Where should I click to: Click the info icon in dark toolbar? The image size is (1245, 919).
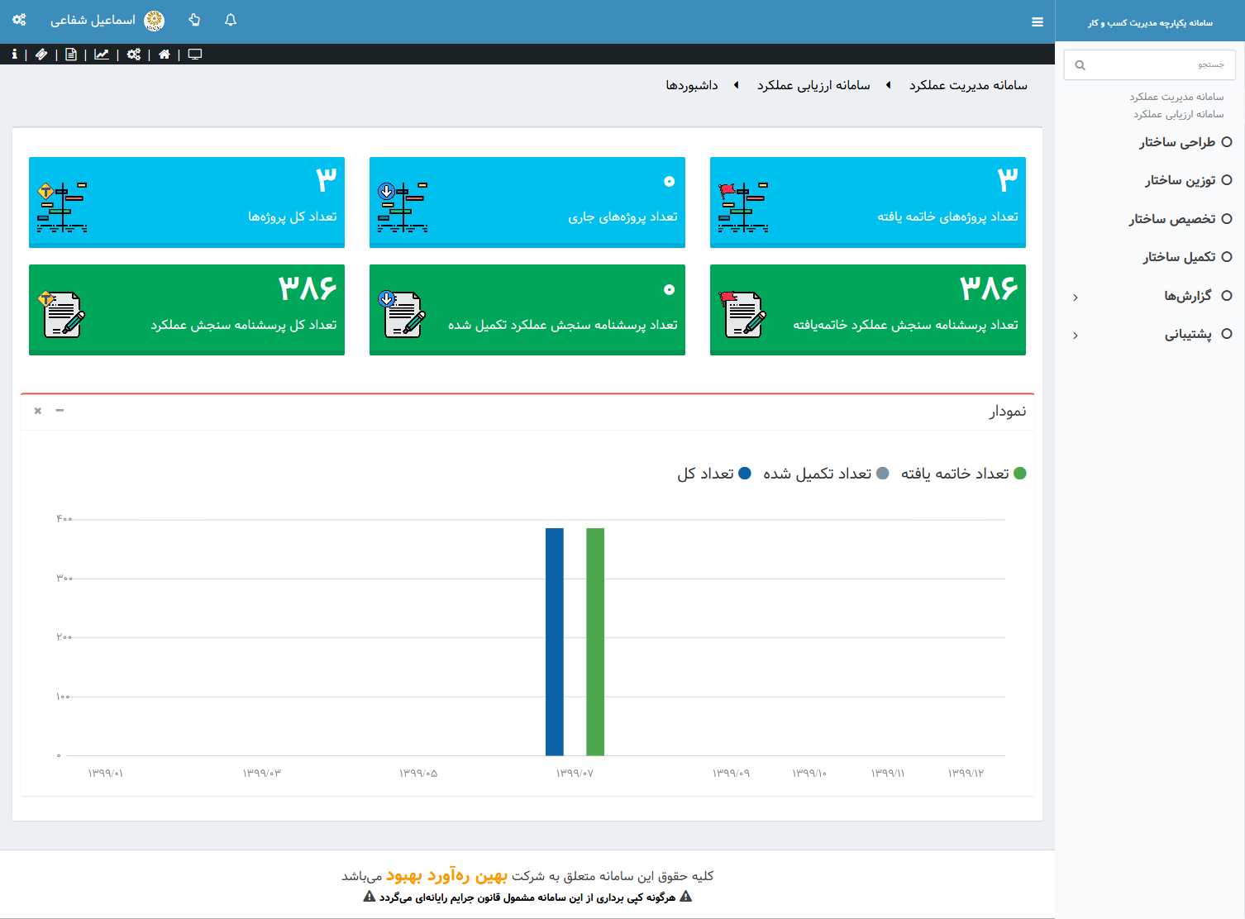pyautogui.click(x=14, y=55)
